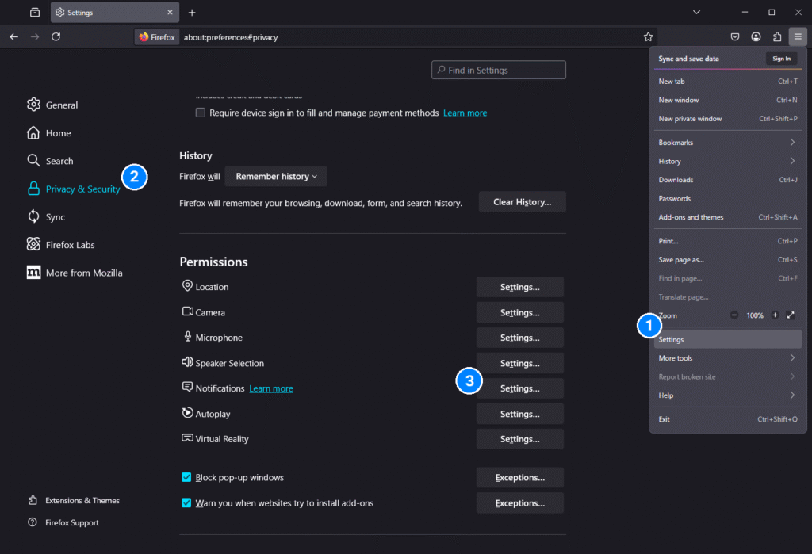
Task: Open Notifications Settings button
Action: (519, 388)
